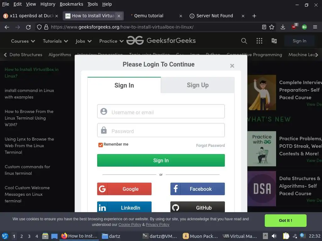Open the Privacy Policy link
This screenshot has width=322, height=241.
pyautogui.click(x=158, y=225)
